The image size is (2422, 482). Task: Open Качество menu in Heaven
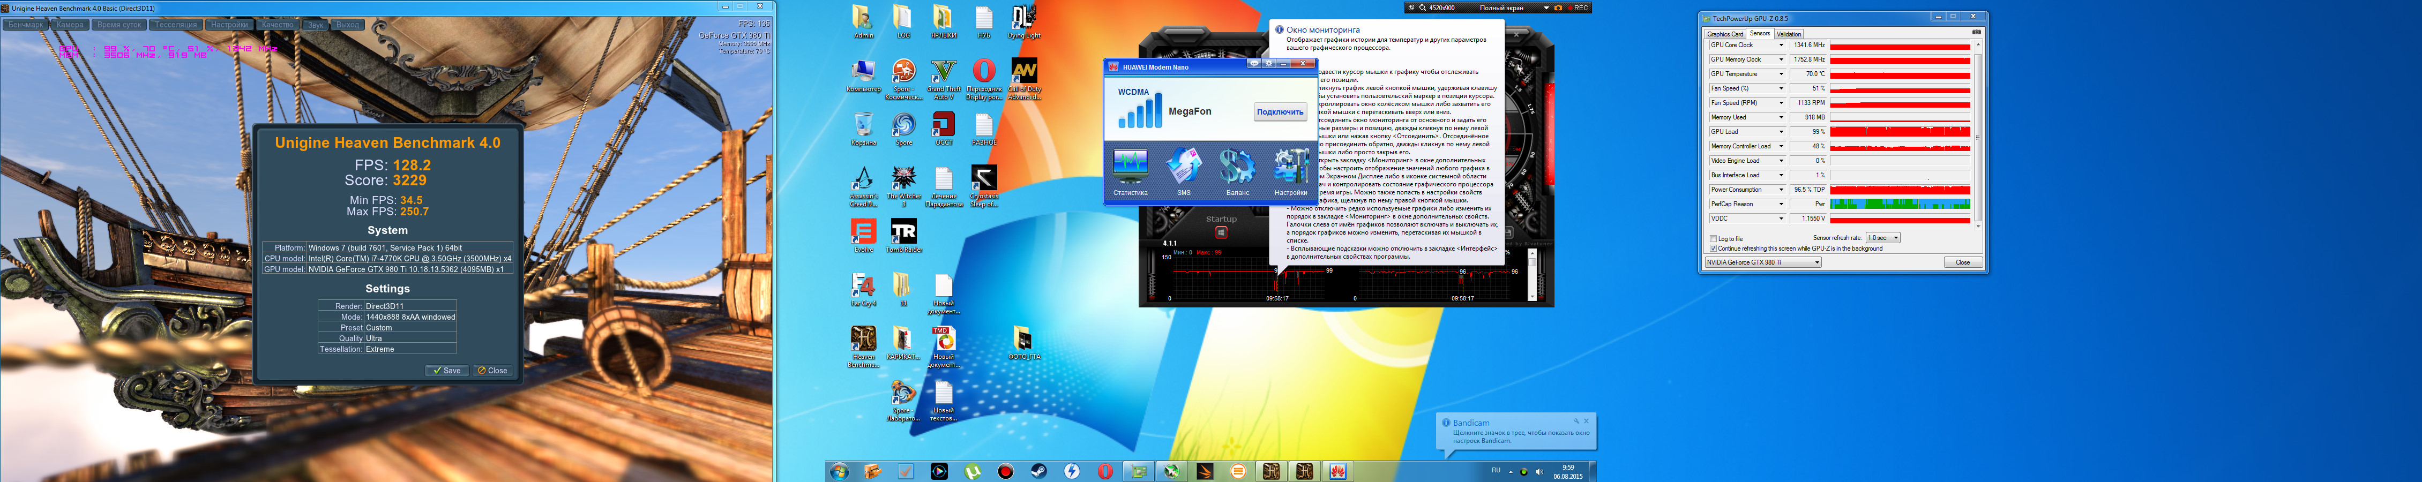click(278, 25)
